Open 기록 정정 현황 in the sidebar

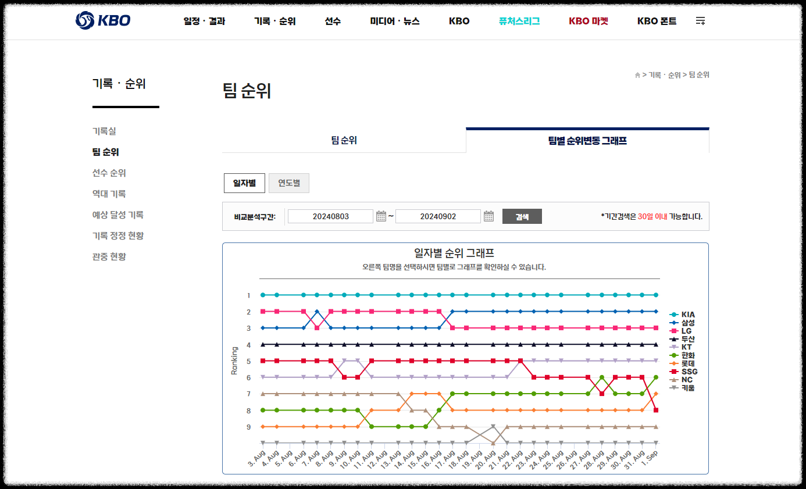click(x=118, y=236)
